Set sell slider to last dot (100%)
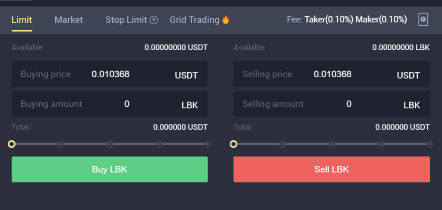The width and height of the screenshot is (442, 210). click(429, 144)
